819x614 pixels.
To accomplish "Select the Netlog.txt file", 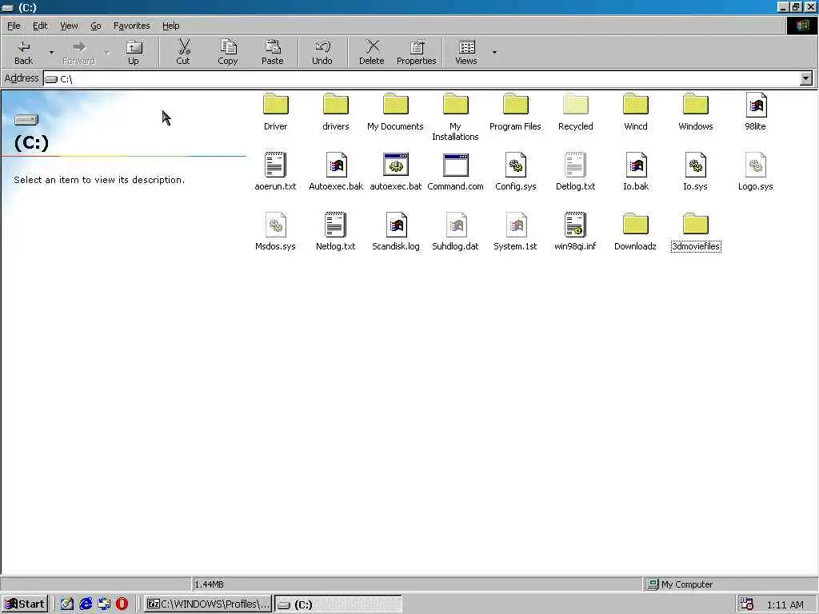I will [335, 232].
